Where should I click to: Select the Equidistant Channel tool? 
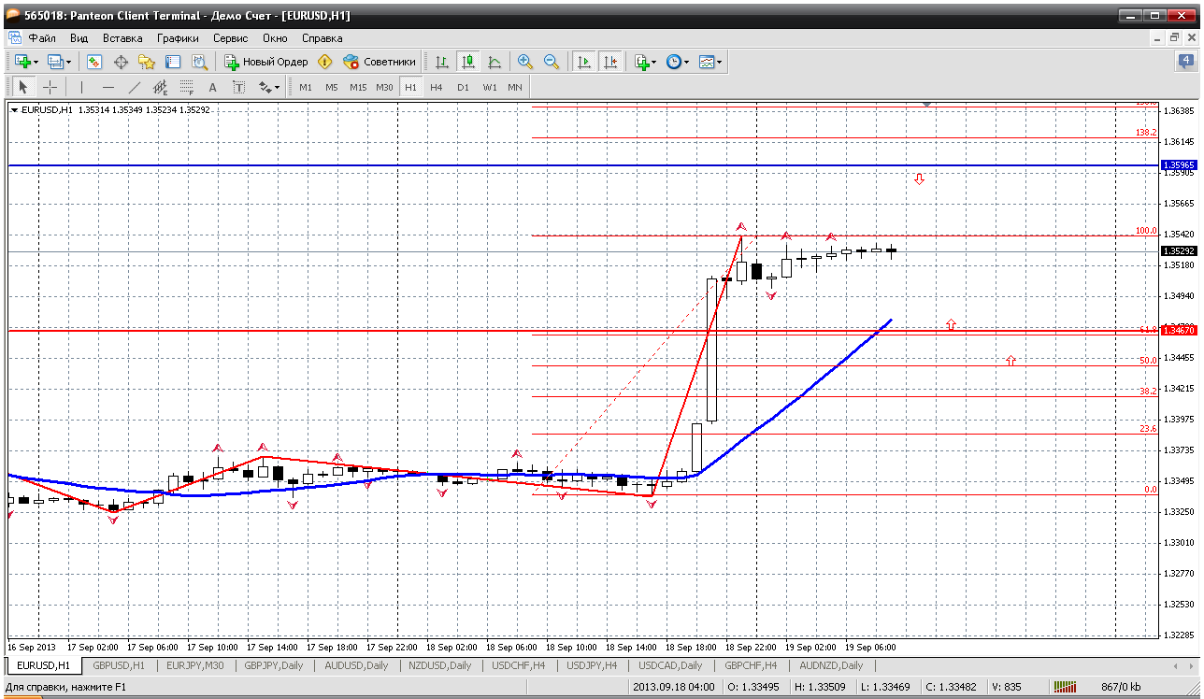coord(160,87)
